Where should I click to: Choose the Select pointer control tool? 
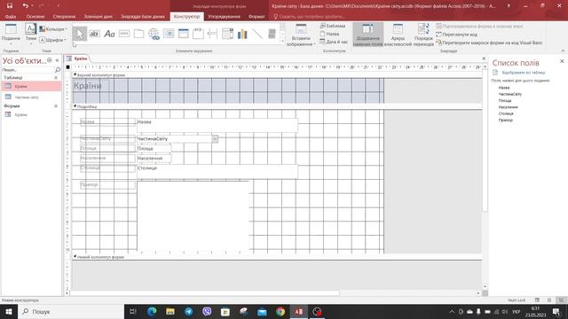coord(79,34)
